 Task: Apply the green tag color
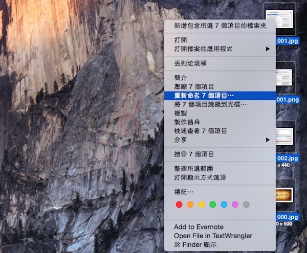point(213,204)
